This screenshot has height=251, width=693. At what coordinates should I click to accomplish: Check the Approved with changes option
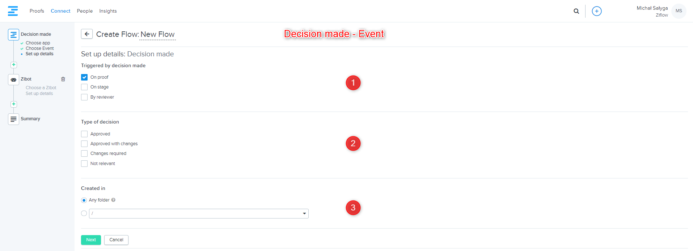84,144
